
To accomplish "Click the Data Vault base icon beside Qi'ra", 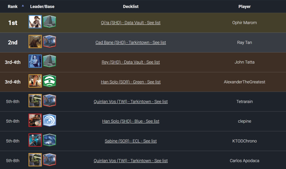I will point(49,22).
